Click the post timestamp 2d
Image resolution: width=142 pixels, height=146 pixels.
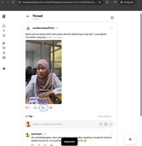click(x=57, y=28)
